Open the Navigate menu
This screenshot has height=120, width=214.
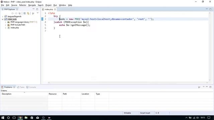click(32, 5)
